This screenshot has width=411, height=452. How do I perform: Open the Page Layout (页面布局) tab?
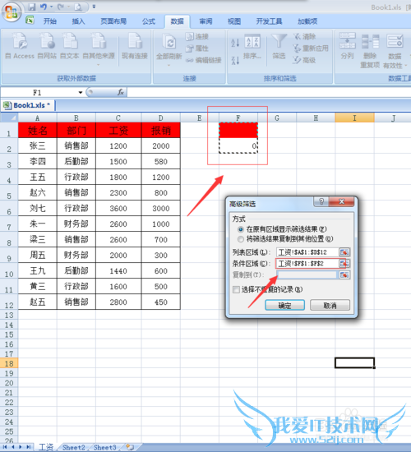113,21
